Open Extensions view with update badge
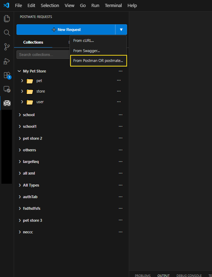212x277 pixels. click(x=7, y=75)
